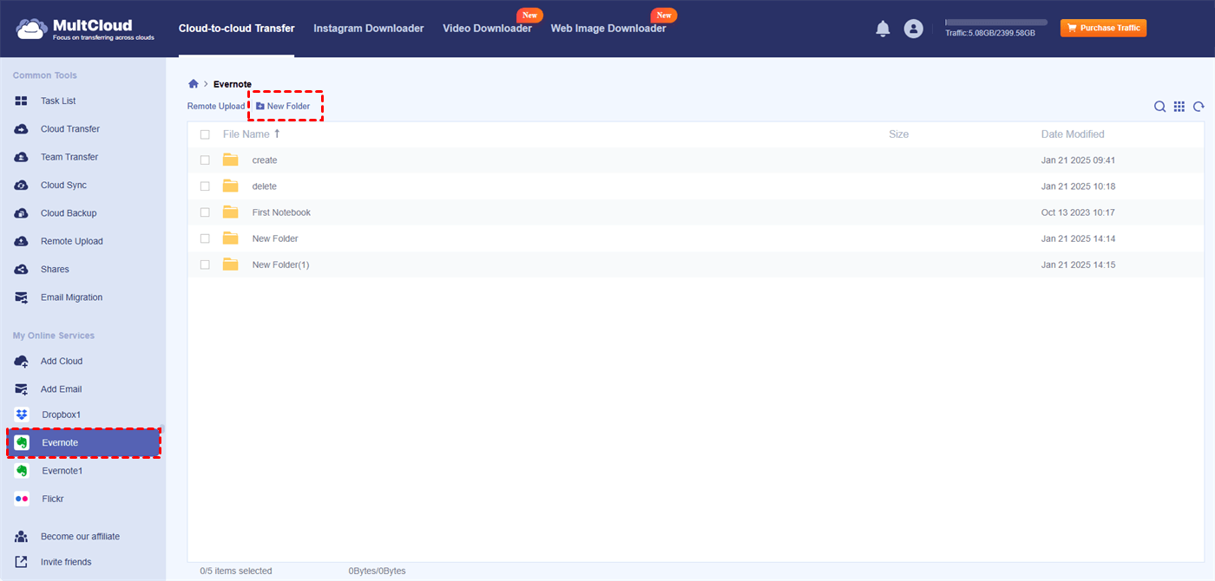Click the Purchase Traffic button
This screenshot has height=581, width=1215.
[1103, 28]
